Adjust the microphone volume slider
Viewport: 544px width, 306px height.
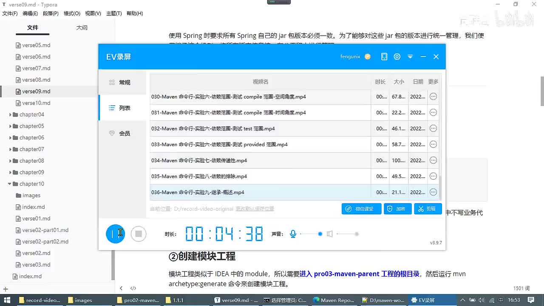pyautogui.click(x=311, y=234)
